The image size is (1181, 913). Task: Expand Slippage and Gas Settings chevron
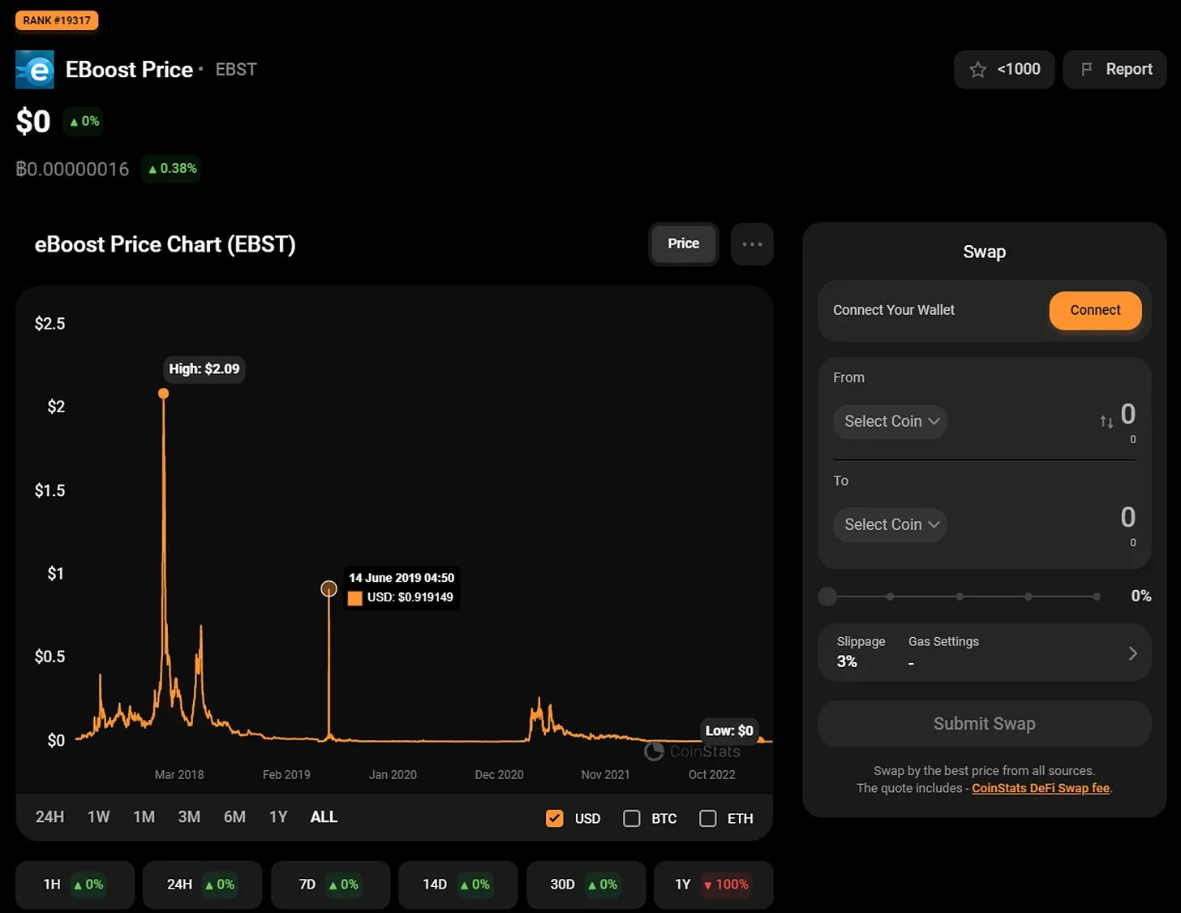[x=1132, y=653]
